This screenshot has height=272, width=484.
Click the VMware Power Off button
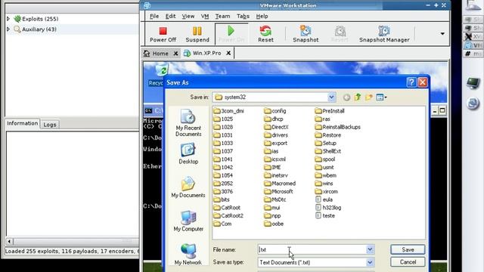click(163, 34)
